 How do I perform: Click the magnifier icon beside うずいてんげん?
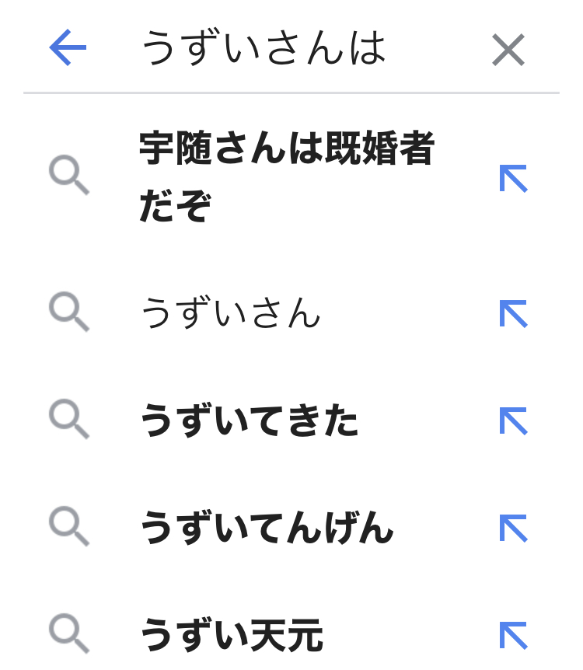[68, 527]
